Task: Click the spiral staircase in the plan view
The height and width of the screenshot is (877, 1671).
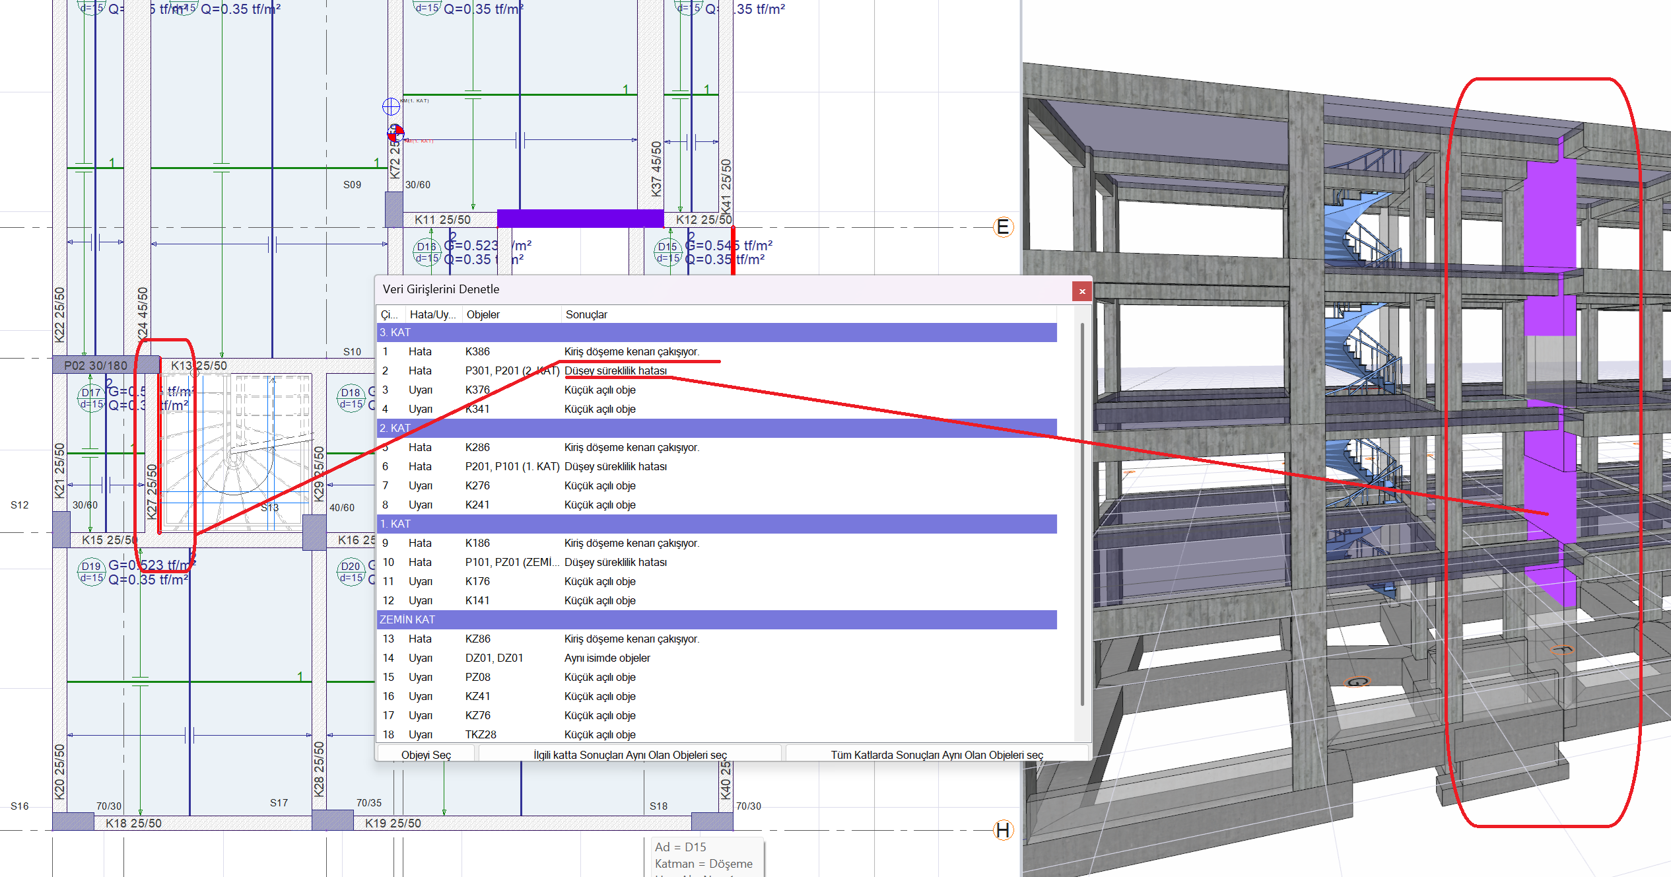Action: pyautogui.click(x=236, y=452)
